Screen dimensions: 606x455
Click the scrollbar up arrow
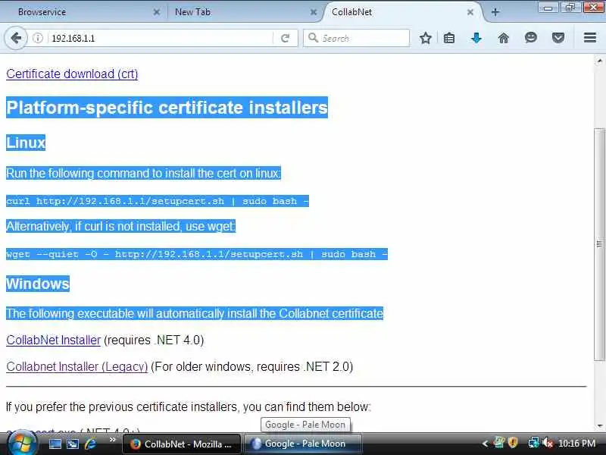(599, 61)
